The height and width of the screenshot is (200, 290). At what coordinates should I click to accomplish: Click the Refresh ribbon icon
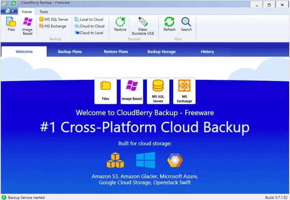point(169,24)
